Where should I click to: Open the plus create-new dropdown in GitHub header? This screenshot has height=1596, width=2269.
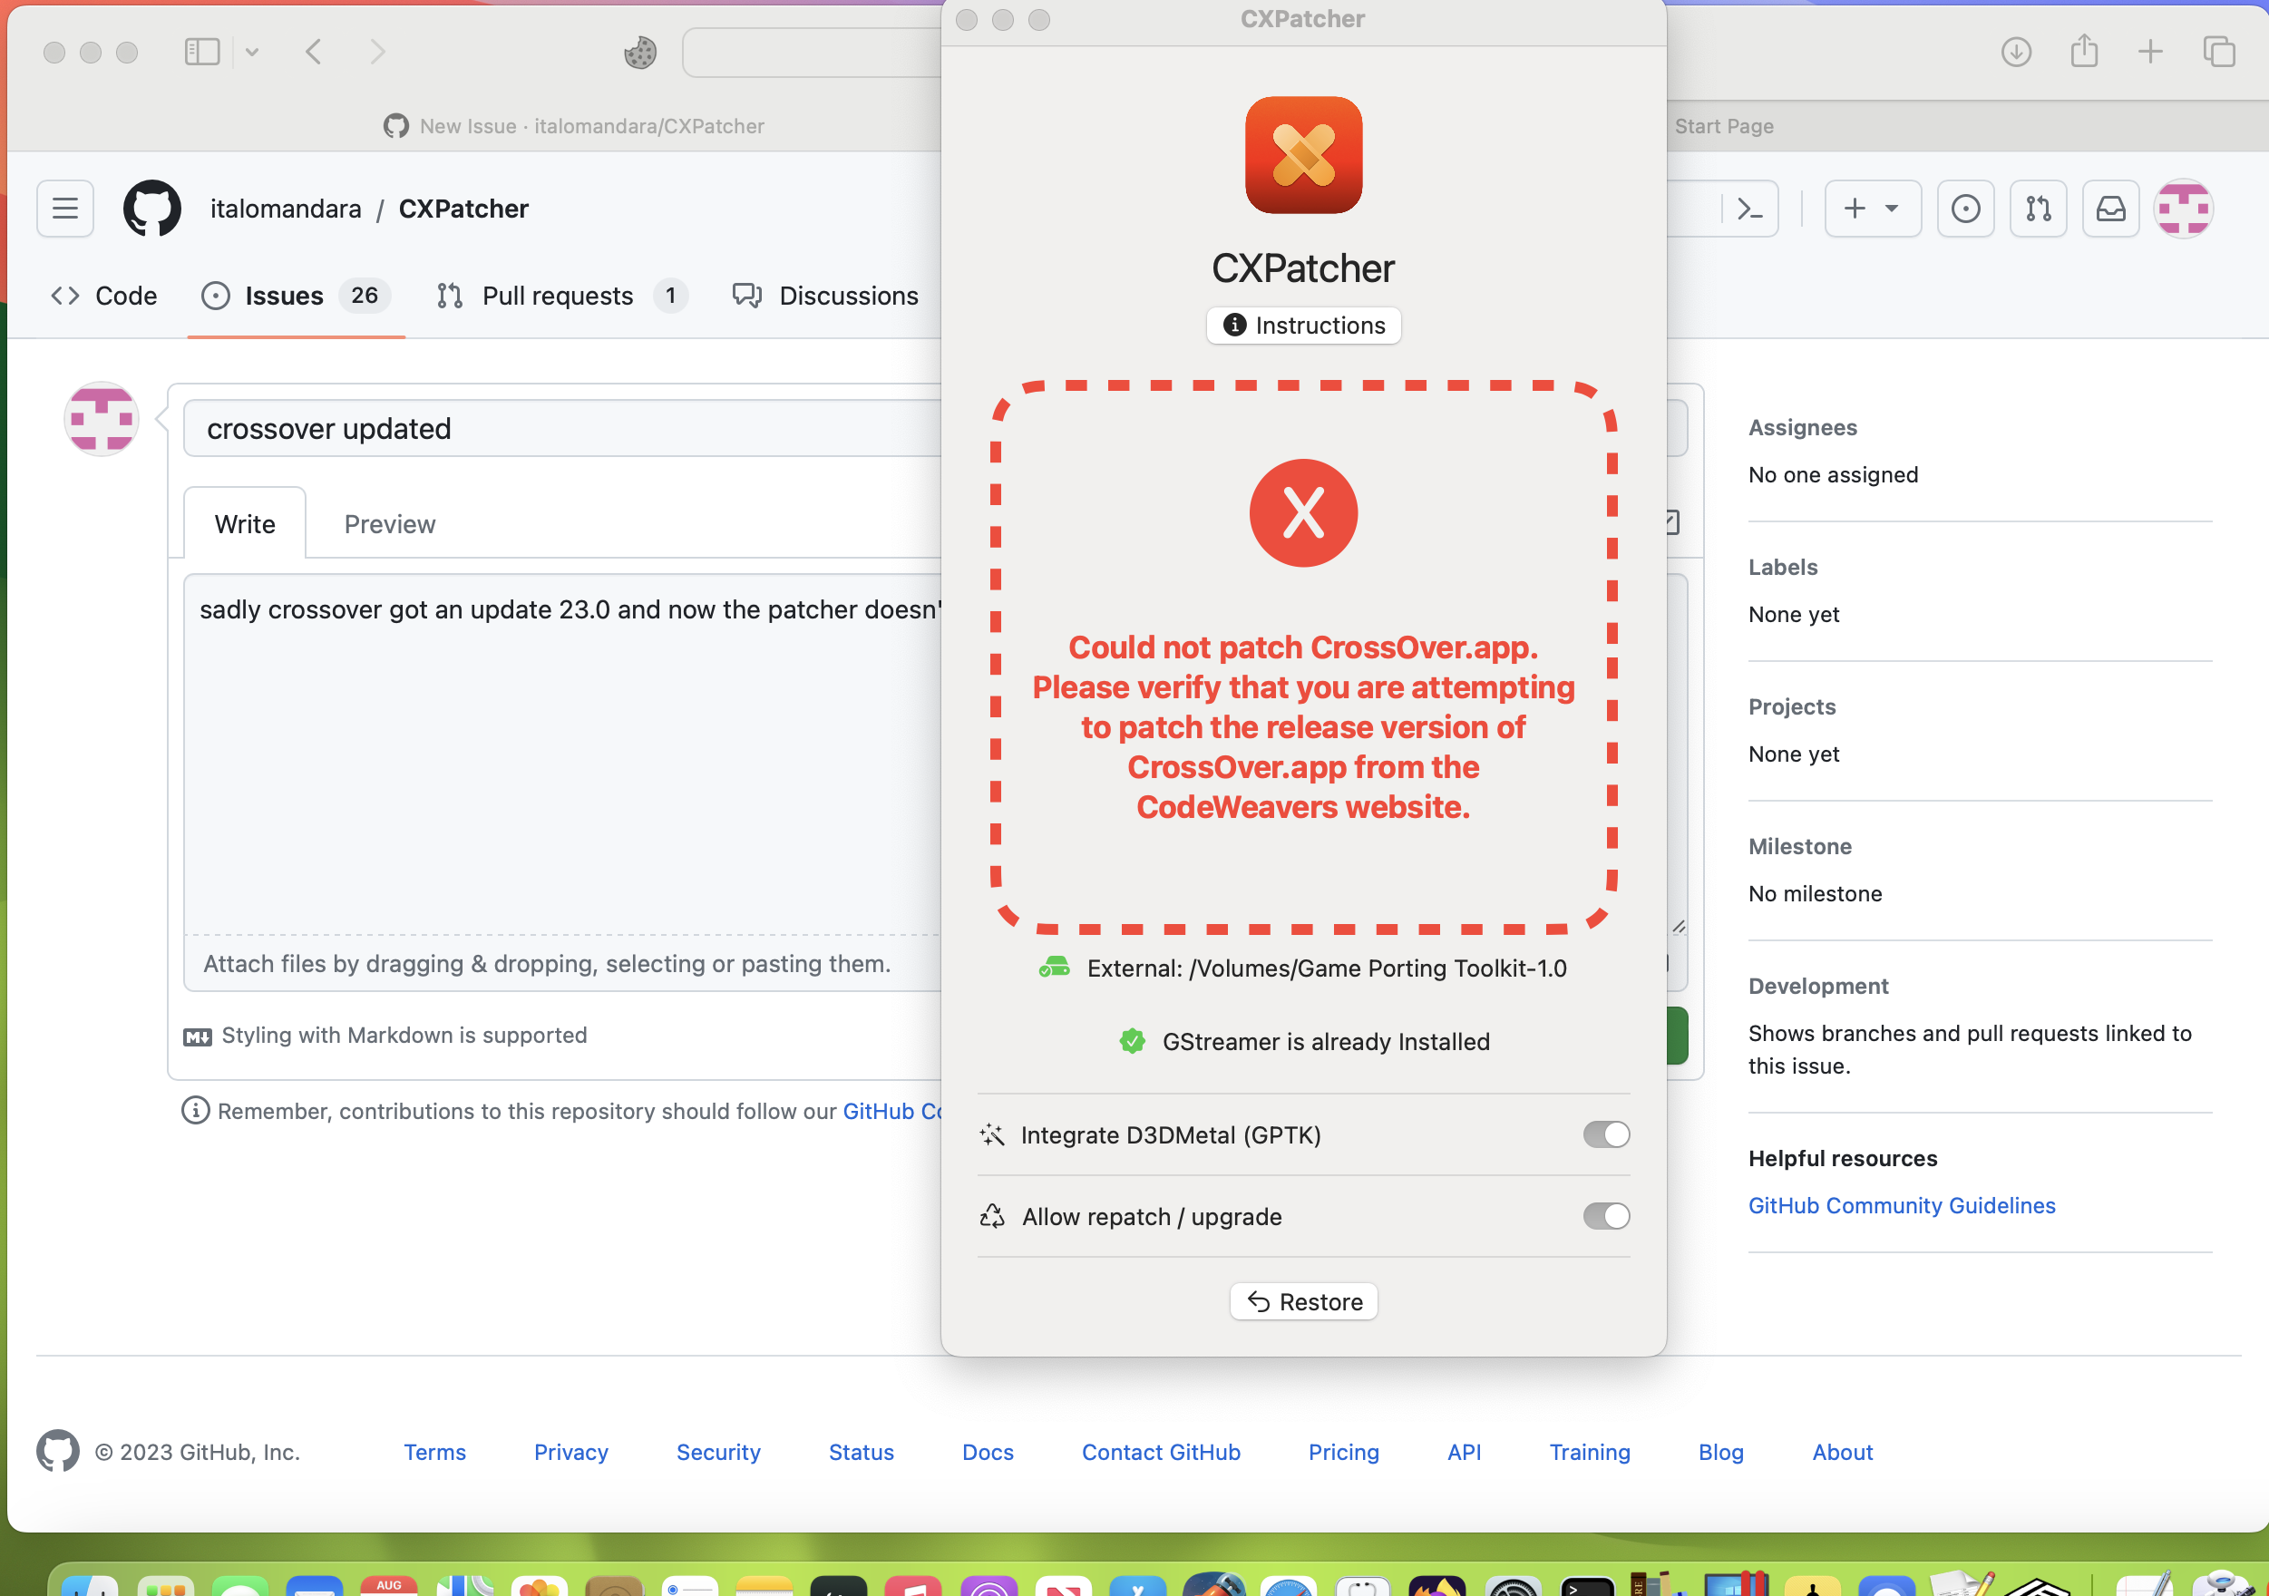pos(1871,209)
